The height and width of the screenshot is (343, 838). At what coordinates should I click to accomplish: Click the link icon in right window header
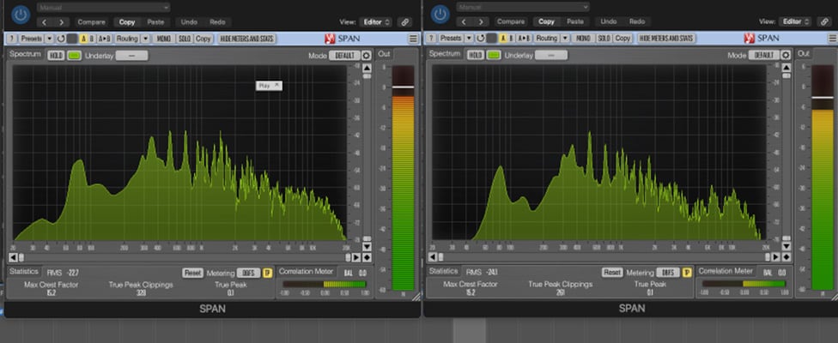(x=824, y=22)
